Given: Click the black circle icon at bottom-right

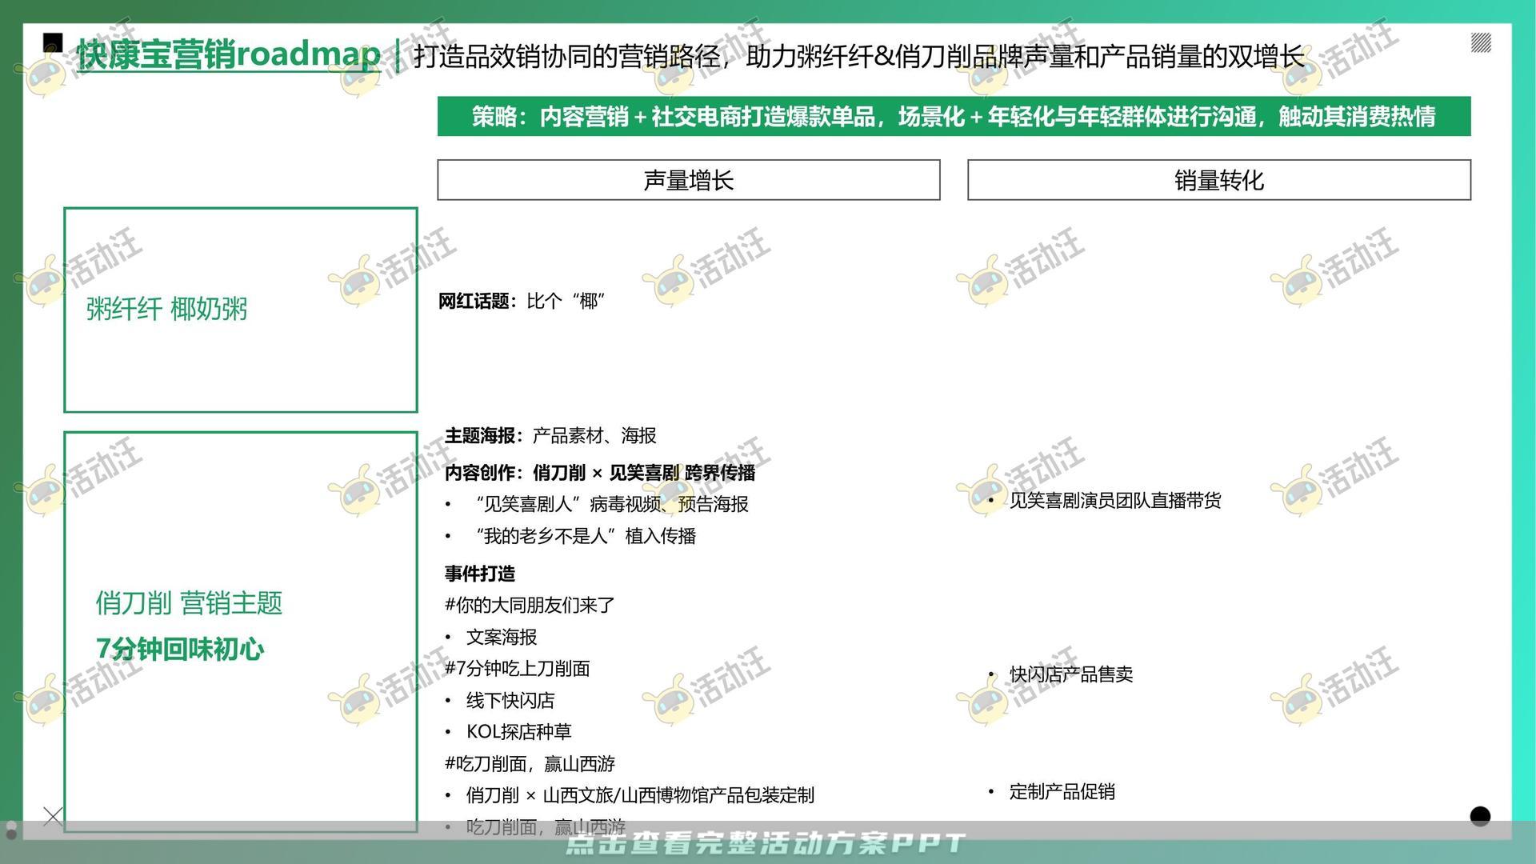Looking at the screenshot, I should point(1480,816).
